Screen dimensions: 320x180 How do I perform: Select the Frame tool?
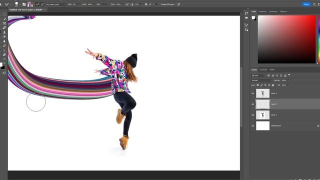4,23
